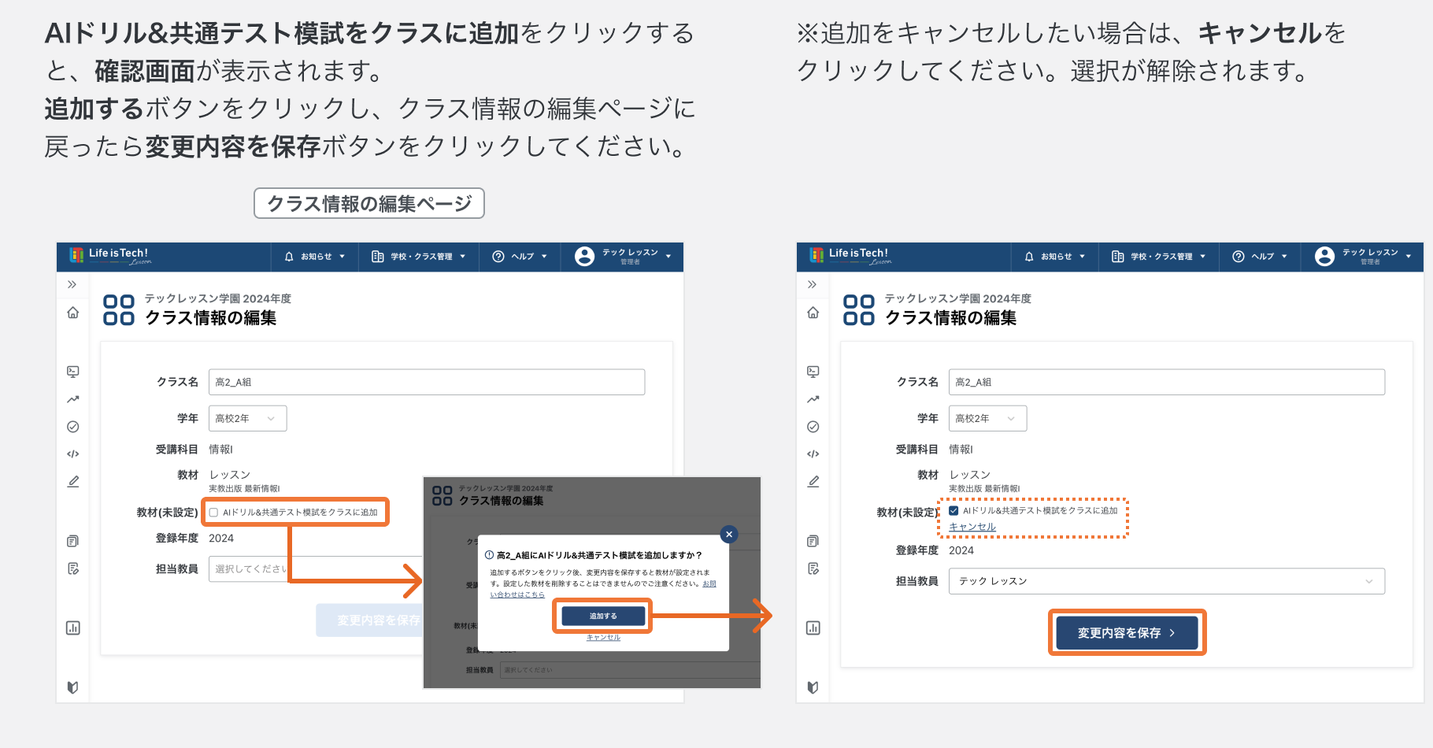Open the bar chart icon in left sidebar
The width and height of the screenshot is (1433, 748).
point(73,628)
